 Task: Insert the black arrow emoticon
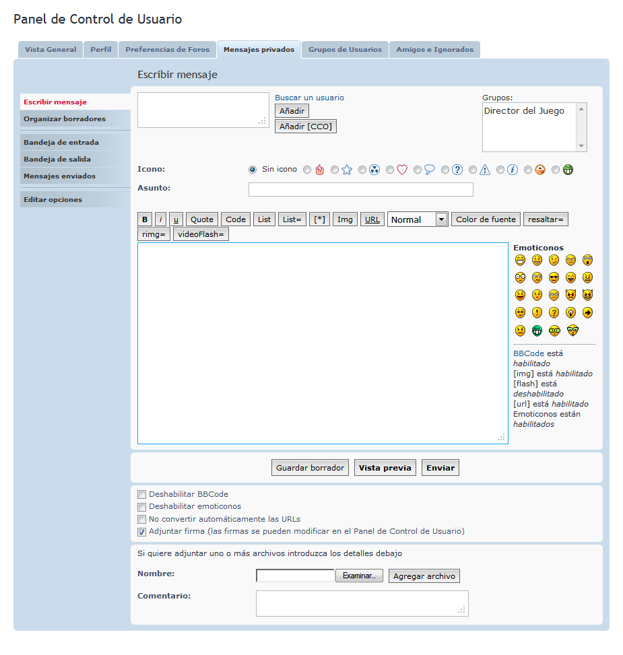coord(587,312)
